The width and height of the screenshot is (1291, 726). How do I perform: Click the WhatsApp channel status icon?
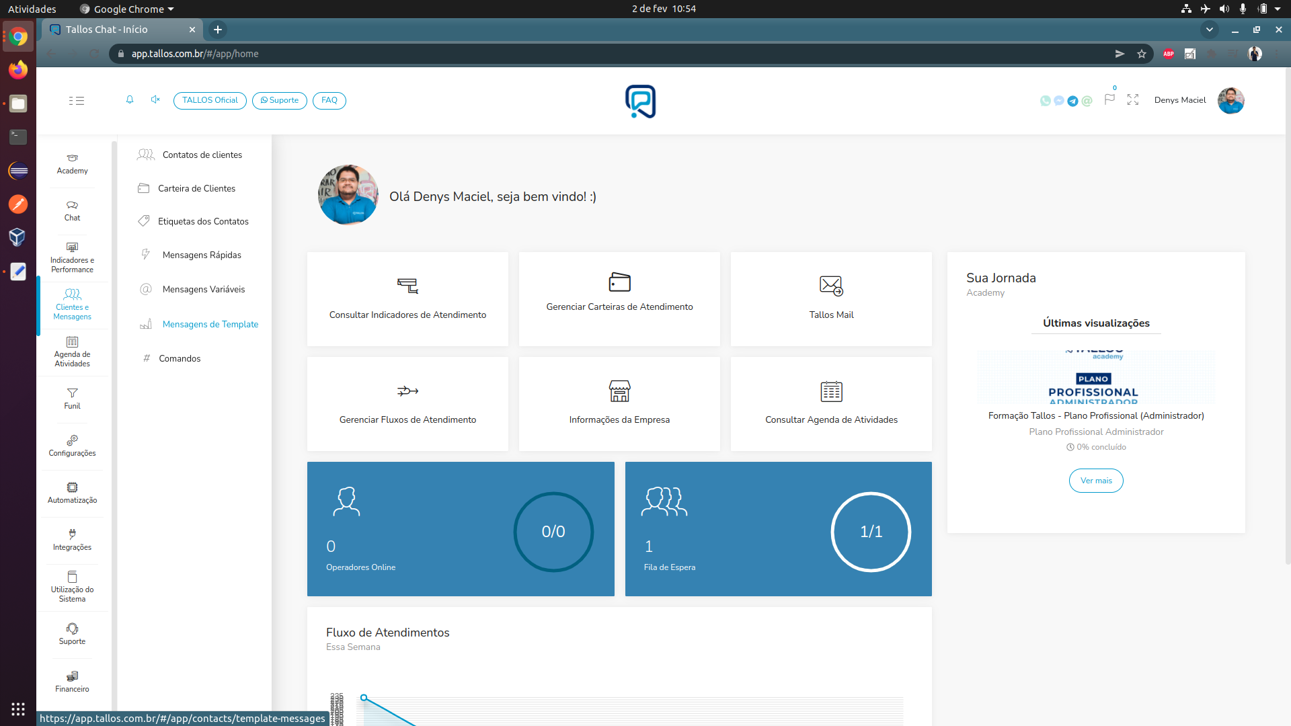1045,101
